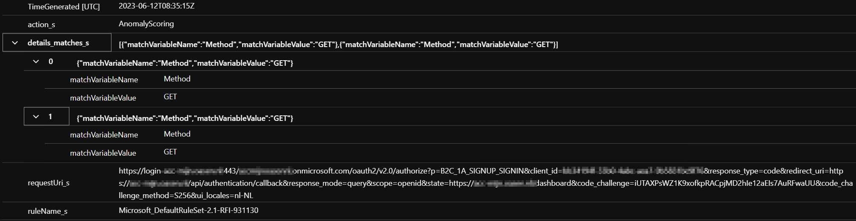Select the details_matches_s field label
The height and width of the screenshot is (221, 856).
[x=58, y=43]
